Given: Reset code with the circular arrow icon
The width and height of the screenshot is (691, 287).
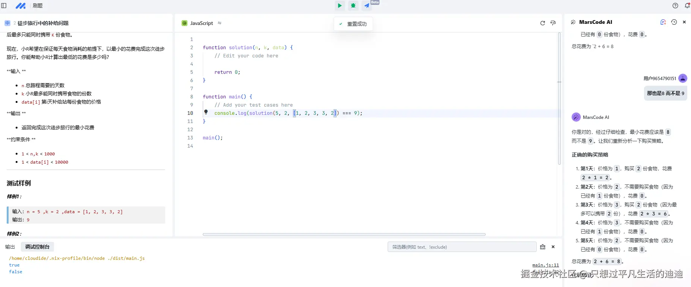Looking at the screenshot, I should click(543, 23).
